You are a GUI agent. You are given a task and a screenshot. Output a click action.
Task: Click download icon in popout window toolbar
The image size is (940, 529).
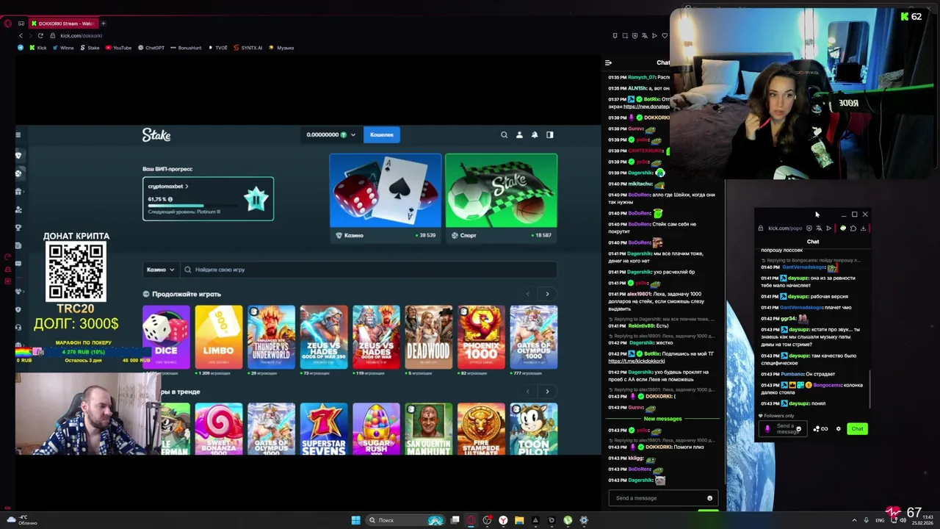point(863,228)
